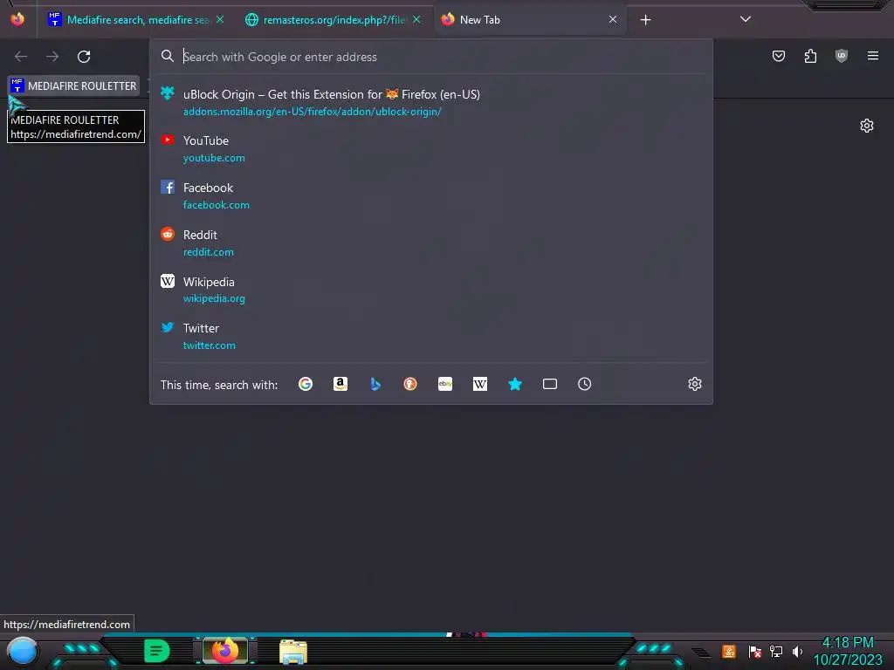Open the volume speaker tray icon

pos(797,651)
